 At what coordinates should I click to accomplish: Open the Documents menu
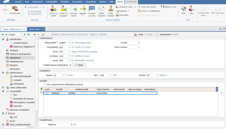pos(37,2)
